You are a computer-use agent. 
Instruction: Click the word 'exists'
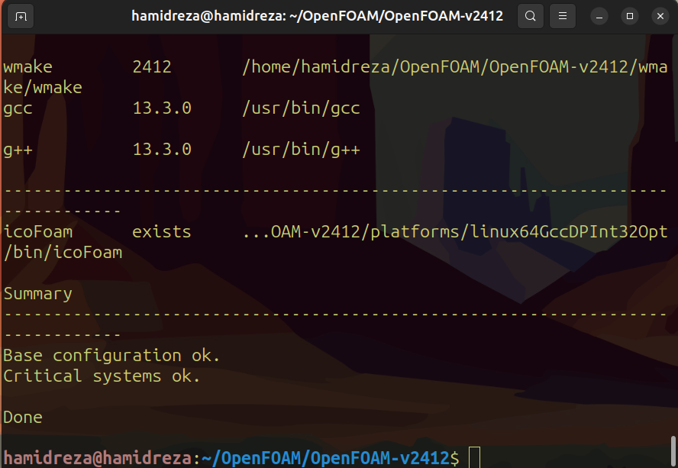pos(161,232)
